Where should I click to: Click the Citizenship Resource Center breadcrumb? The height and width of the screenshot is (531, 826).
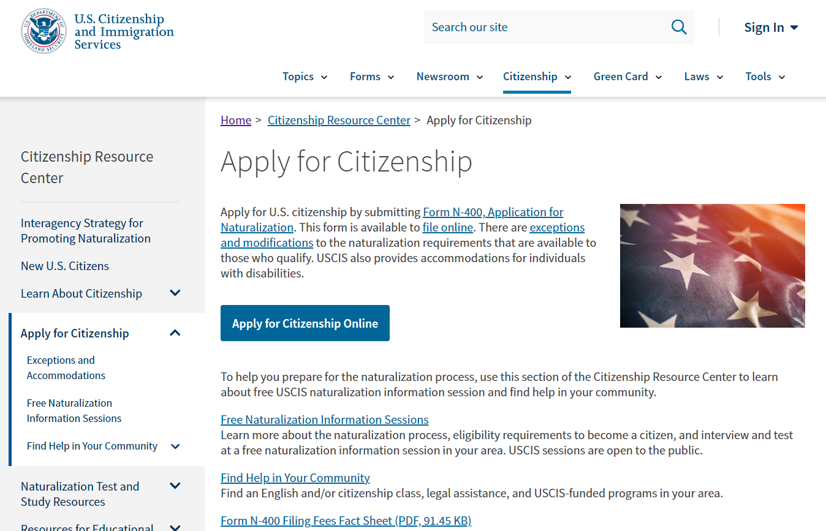[339, 120]
